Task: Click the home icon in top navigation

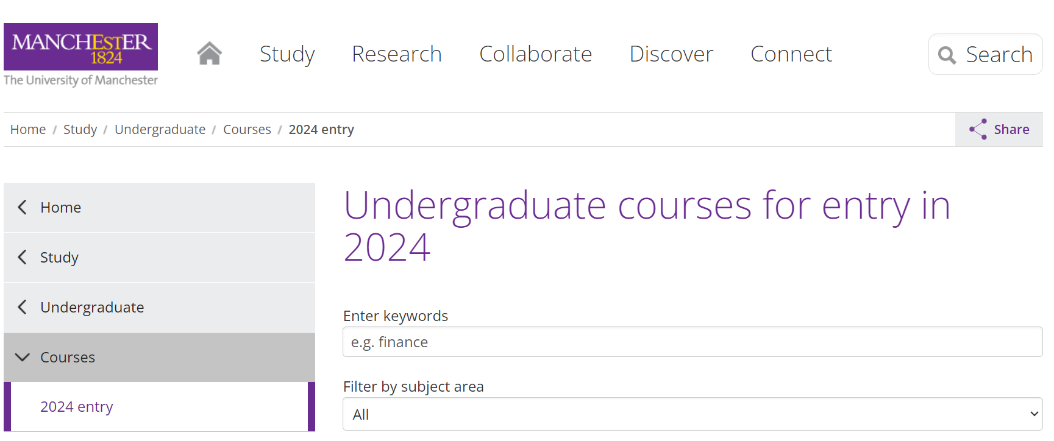Action: click(209, 54)
